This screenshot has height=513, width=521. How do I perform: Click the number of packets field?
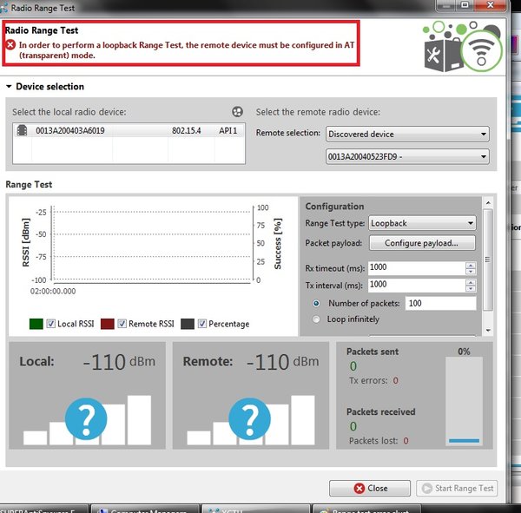click(x=440, y=303)
